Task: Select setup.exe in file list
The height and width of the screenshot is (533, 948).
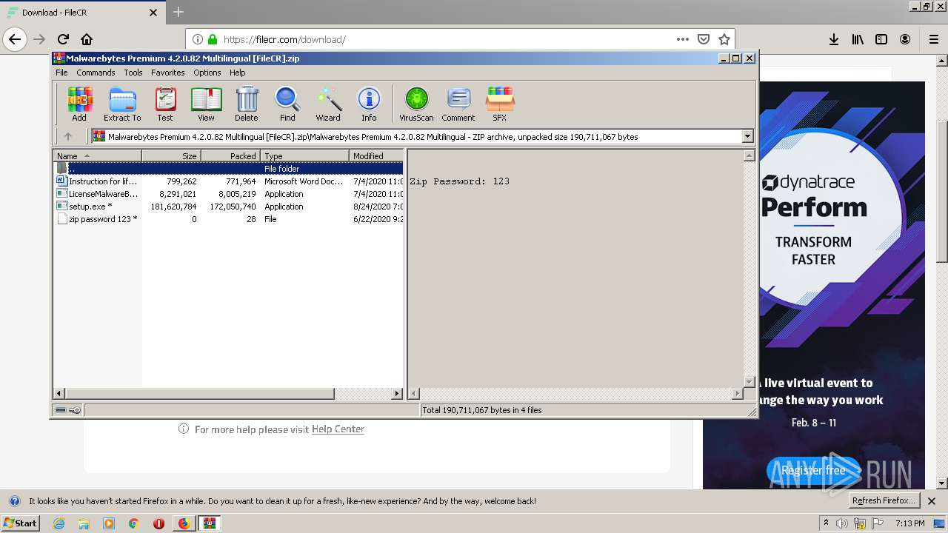Action: (229, 207)
